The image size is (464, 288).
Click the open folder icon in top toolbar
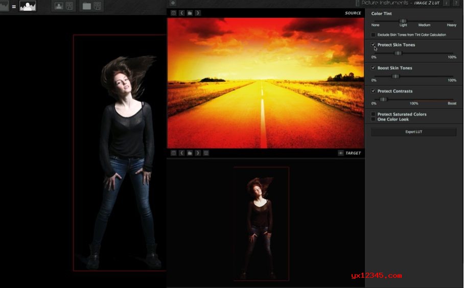coord(87,6)
